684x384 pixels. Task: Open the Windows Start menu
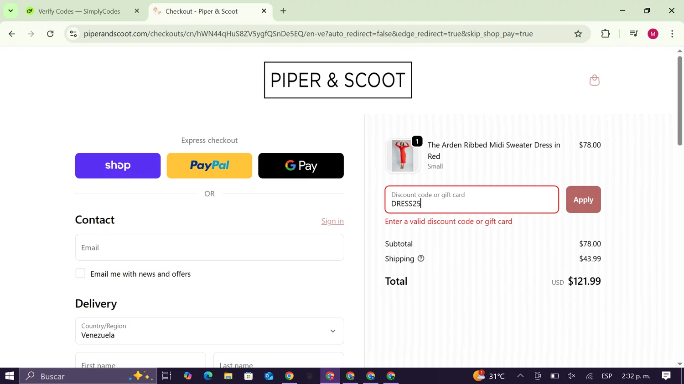pyautogui.click(x=10, y=376)
